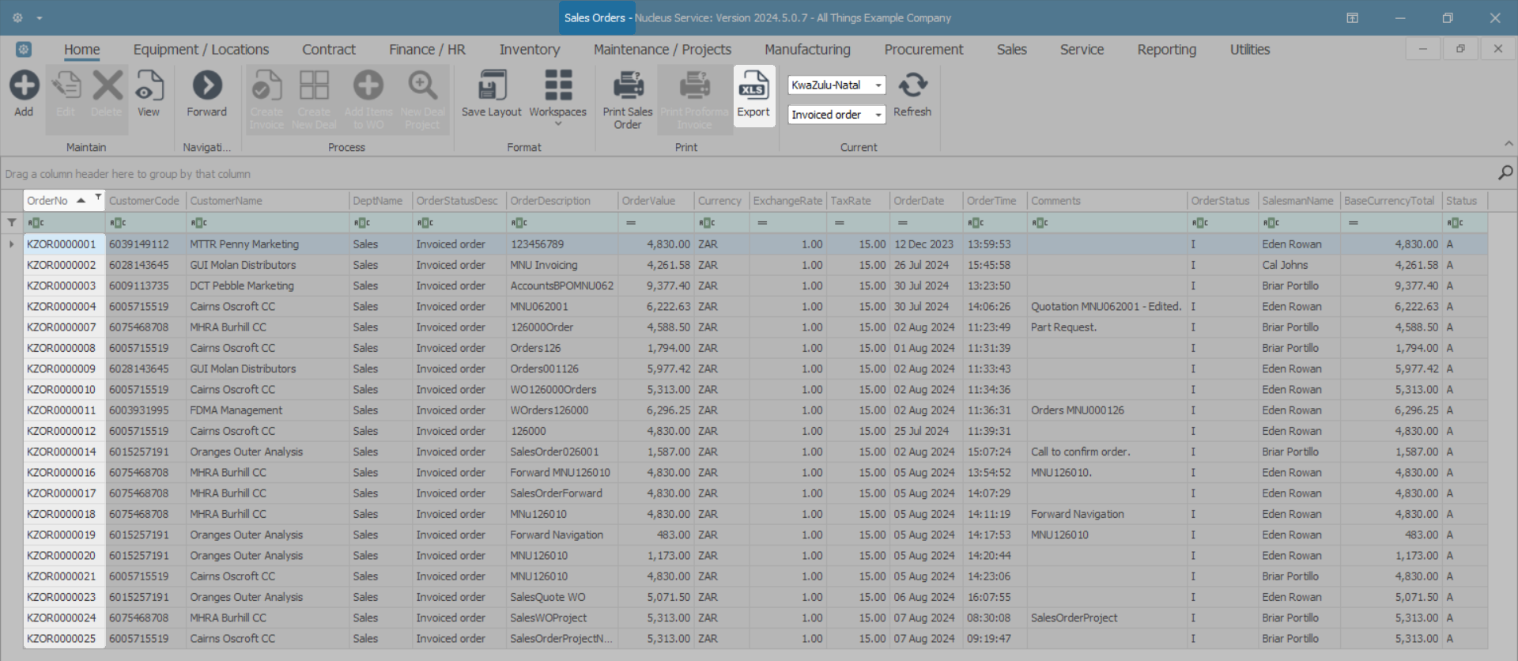The width and height of the screenshot is (1518, 661).
Task: Open the View record icon
Action: (149, 86)
